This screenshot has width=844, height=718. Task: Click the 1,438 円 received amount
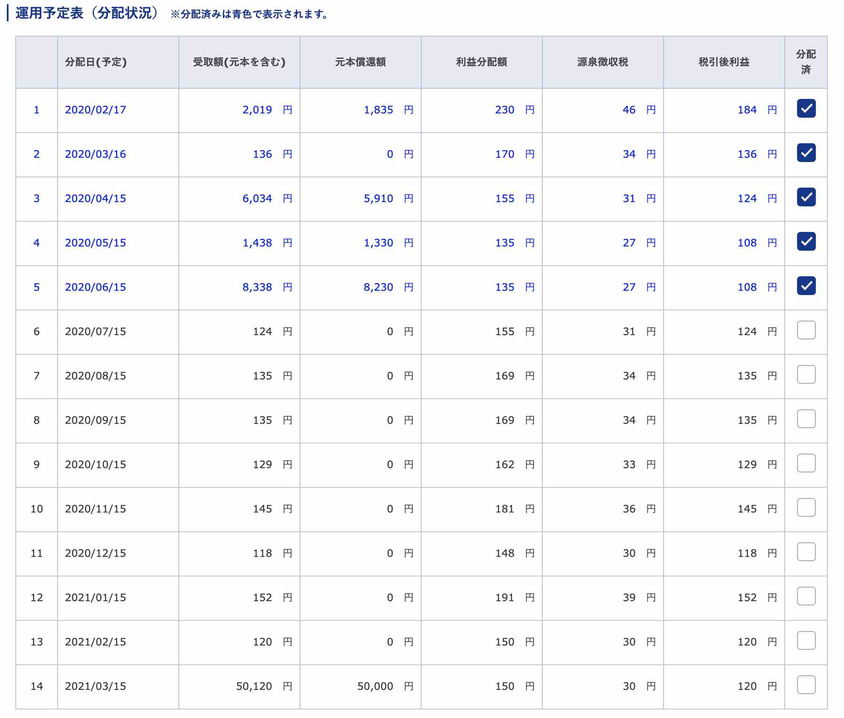(267, 243)
